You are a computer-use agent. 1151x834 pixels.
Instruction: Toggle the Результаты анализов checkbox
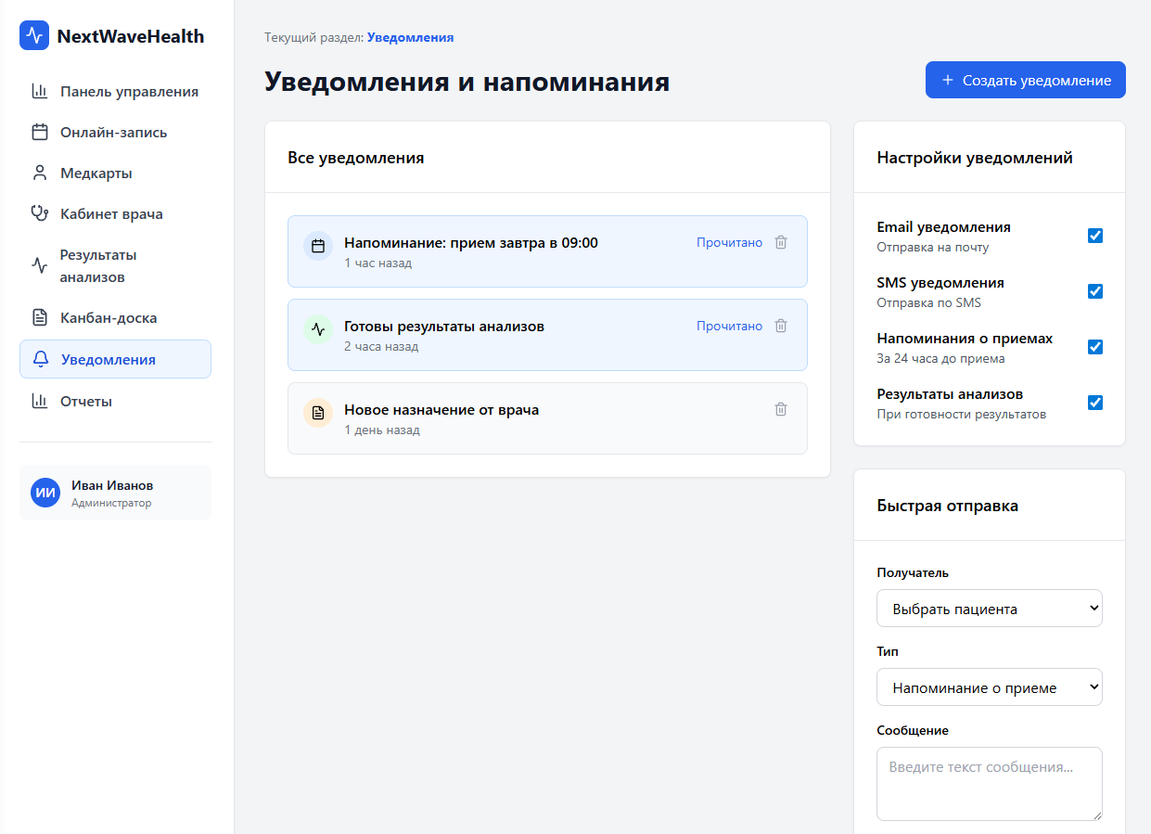(x=1095, y=403)
